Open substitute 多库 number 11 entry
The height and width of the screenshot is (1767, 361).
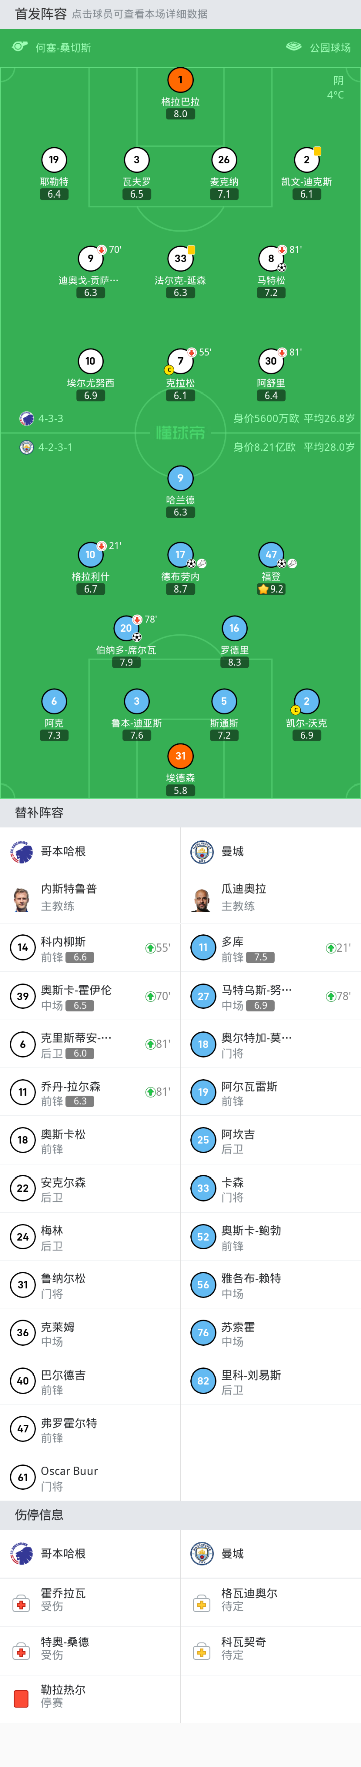(x=270, y=948)
